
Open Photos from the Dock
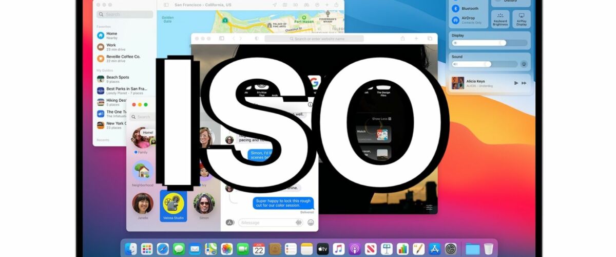tap(227, 249)
